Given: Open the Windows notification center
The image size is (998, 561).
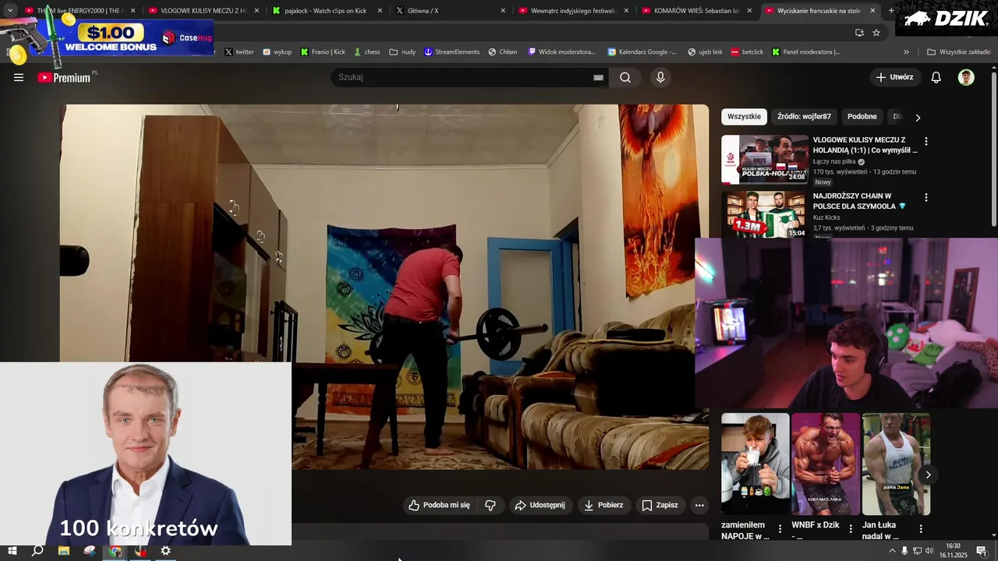Looking at the screenshot, I should tap(982, 551).
